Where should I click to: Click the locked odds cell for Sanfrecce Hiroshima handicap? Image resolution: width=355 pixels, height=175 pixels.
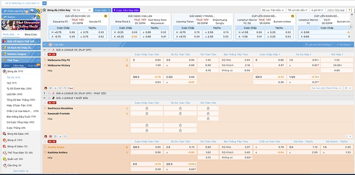pyautogui.click(x=147, y=108)
